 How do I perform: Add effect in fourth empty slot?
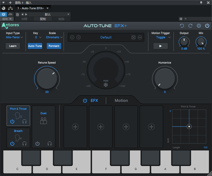point(152,127)
